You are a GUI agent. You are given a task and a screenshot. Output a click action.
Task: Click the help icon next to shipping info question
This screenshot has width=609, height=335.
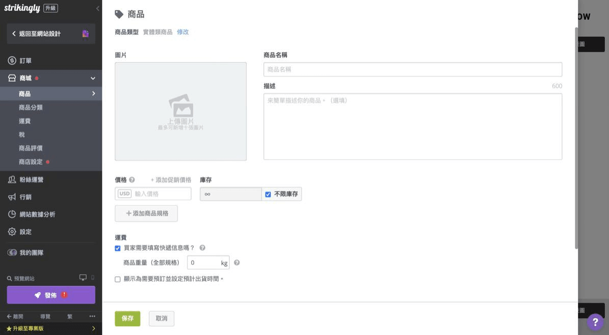202,248
